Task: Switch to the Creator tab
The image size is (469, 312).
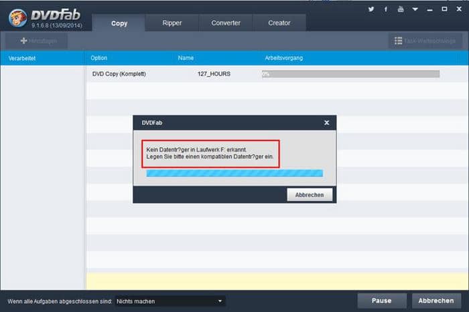Action: coord(279,23)
